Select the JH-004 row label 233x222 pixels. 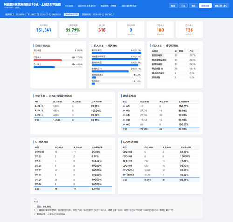(x=126, y=115)
